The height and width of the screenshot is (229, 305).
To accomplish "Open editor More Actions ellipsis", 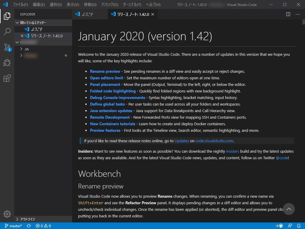I will click(298, 14).
